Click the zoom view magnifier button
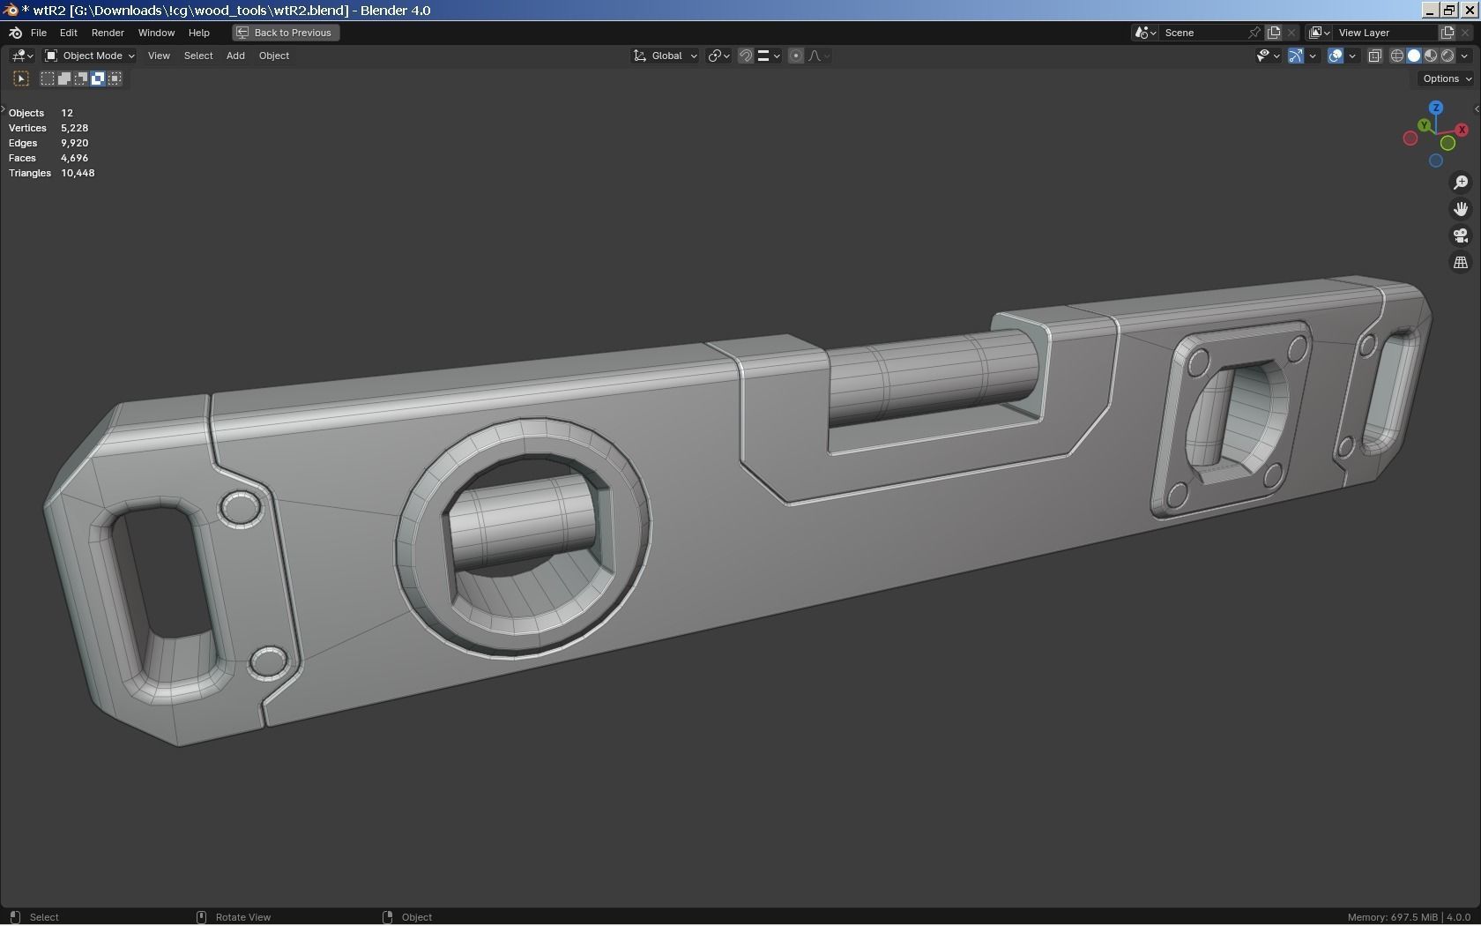The image size is (1481, 926). (1461, 183)
